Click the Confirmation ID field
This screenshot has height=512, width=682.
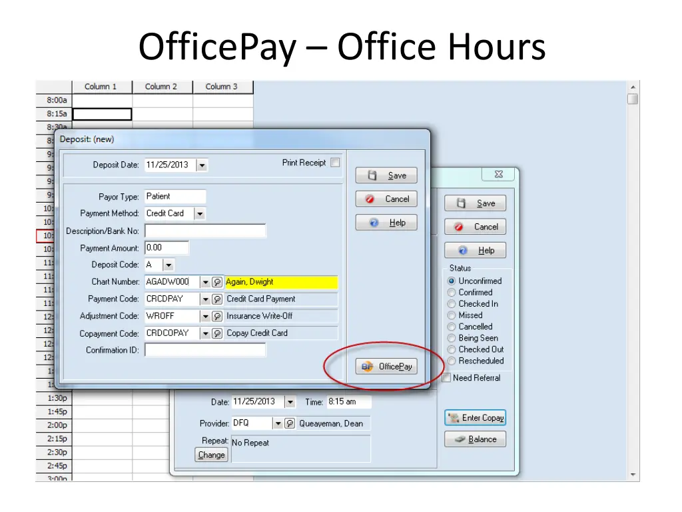pos(205,350)
